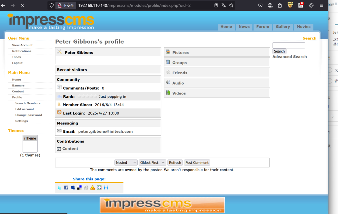The height and width of the screenshot is (214, 338).
Task: Click the MySpace share icon
Action: click(x=73, y=188)
